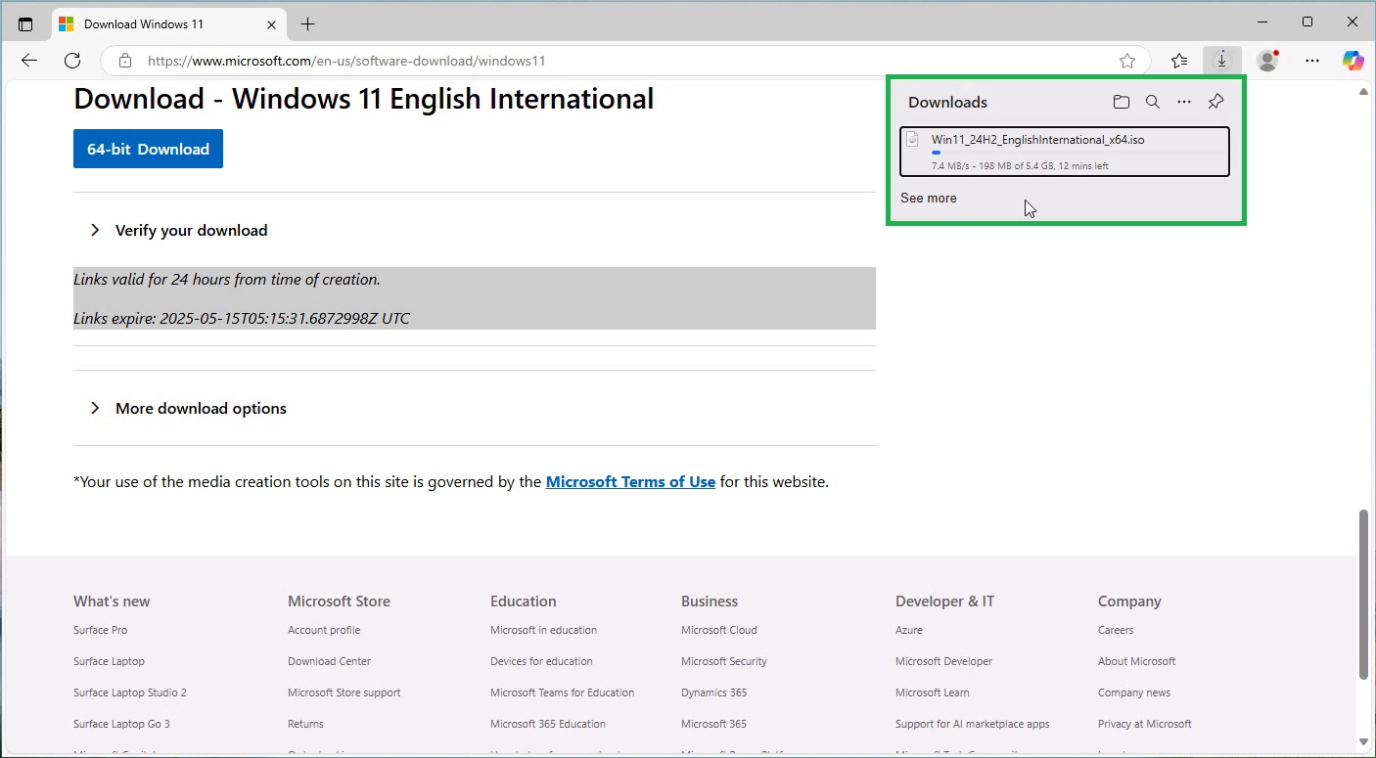Click the ISO file icon in downloads
The image size is (1376, 758).
click(912, 140)
